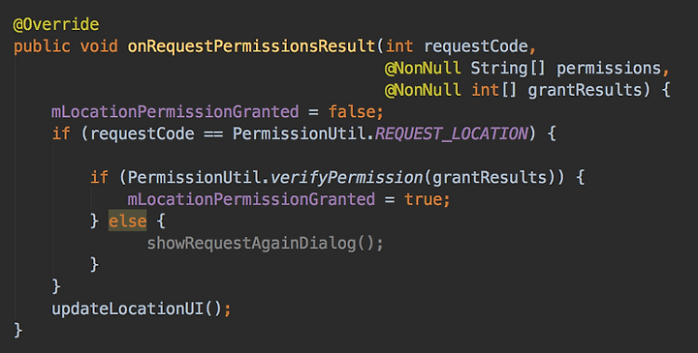Click the verifyPermission method call
Viewport: 698px width, 353px height.
coord(346,178)
